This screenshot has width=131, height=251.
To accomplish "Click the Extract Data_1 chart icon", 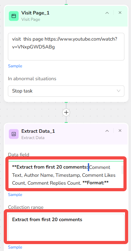I will (14, 134).
